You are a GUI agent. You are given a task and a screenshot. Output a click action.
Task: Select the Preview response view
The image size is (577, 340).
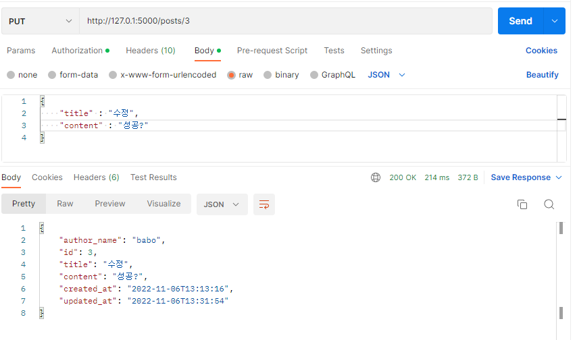[x=110, y=204]
